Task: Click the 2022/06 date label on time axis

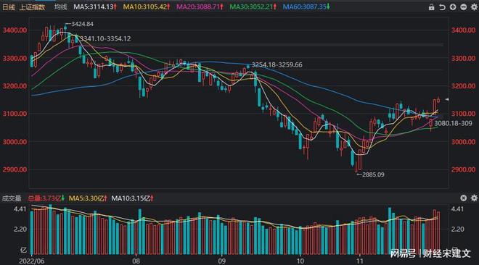Action: (31, 261)
